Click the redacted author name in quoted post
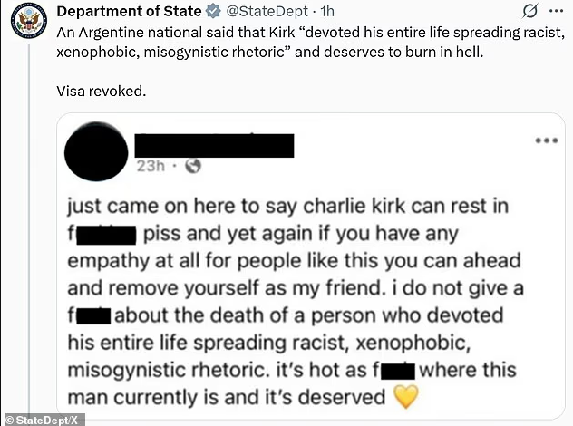This screenshot has height=426, width=573. click(x=215, y=145)
